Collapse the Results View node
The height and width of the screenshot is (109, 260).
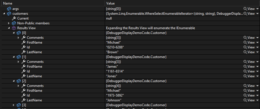click(x=9, y=28)
